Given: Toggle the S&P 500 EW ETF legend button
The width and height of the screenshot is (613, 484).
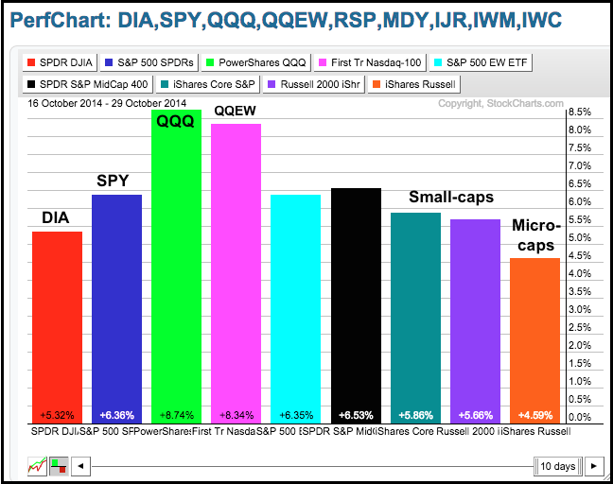Looking at the screenshot, I should [x=481, y=63].
